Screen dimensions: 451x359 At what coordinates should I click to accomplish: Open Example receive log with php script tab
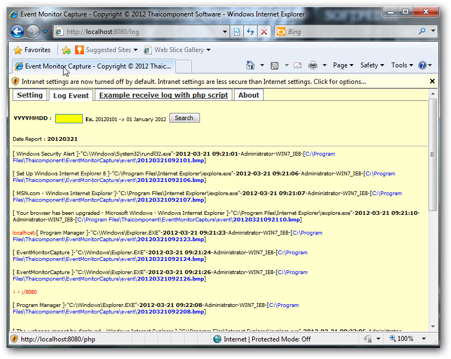(163, 95)
